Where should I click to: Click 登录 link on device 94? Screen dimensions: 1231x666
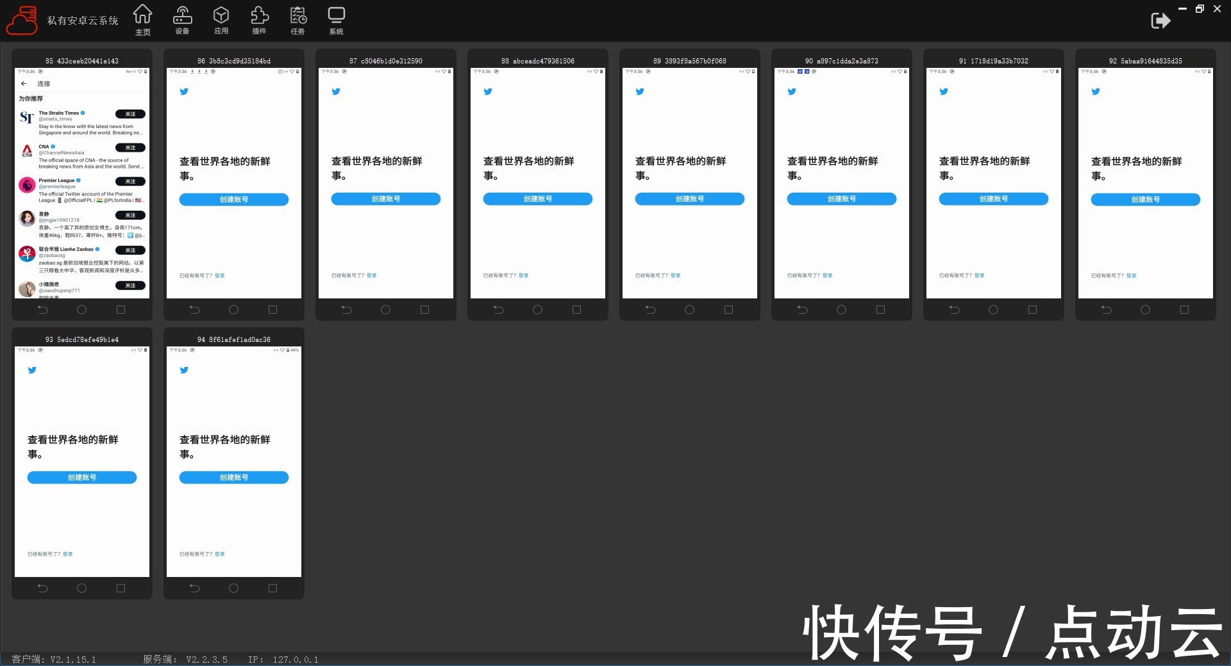coord(220,555)
